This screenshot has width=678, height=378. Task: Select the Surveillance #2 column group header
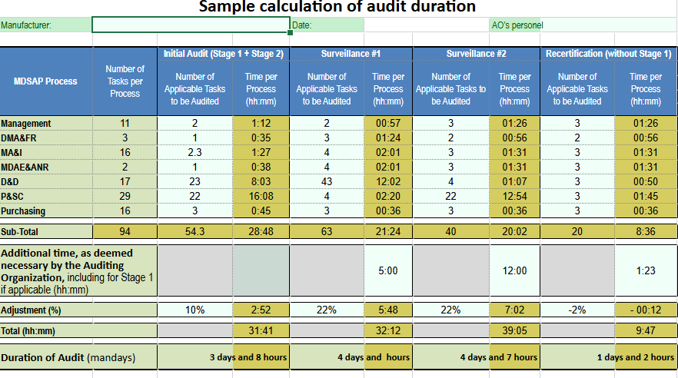tap(477, 54)
